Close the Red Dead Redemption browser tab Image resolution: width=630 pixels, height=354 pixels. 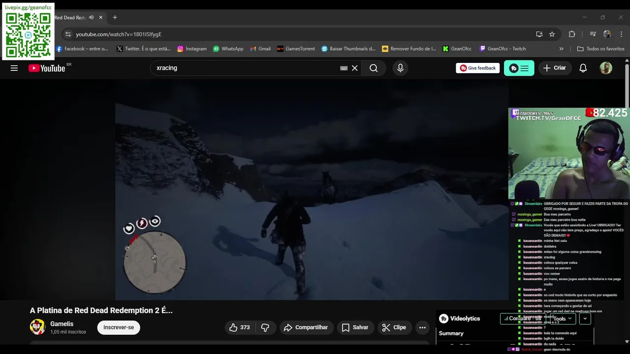(101, 17)
